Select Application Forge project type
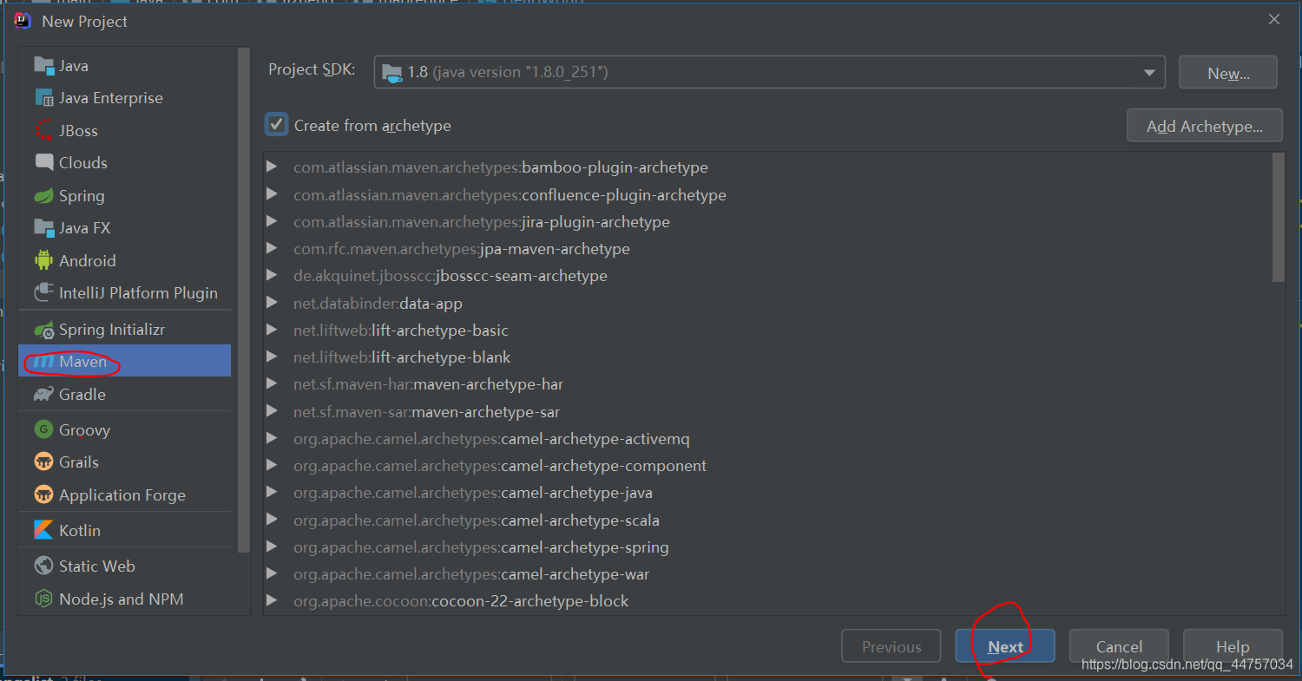Image resolution: width=1302 pixels, height=681 pixels. 125,494
